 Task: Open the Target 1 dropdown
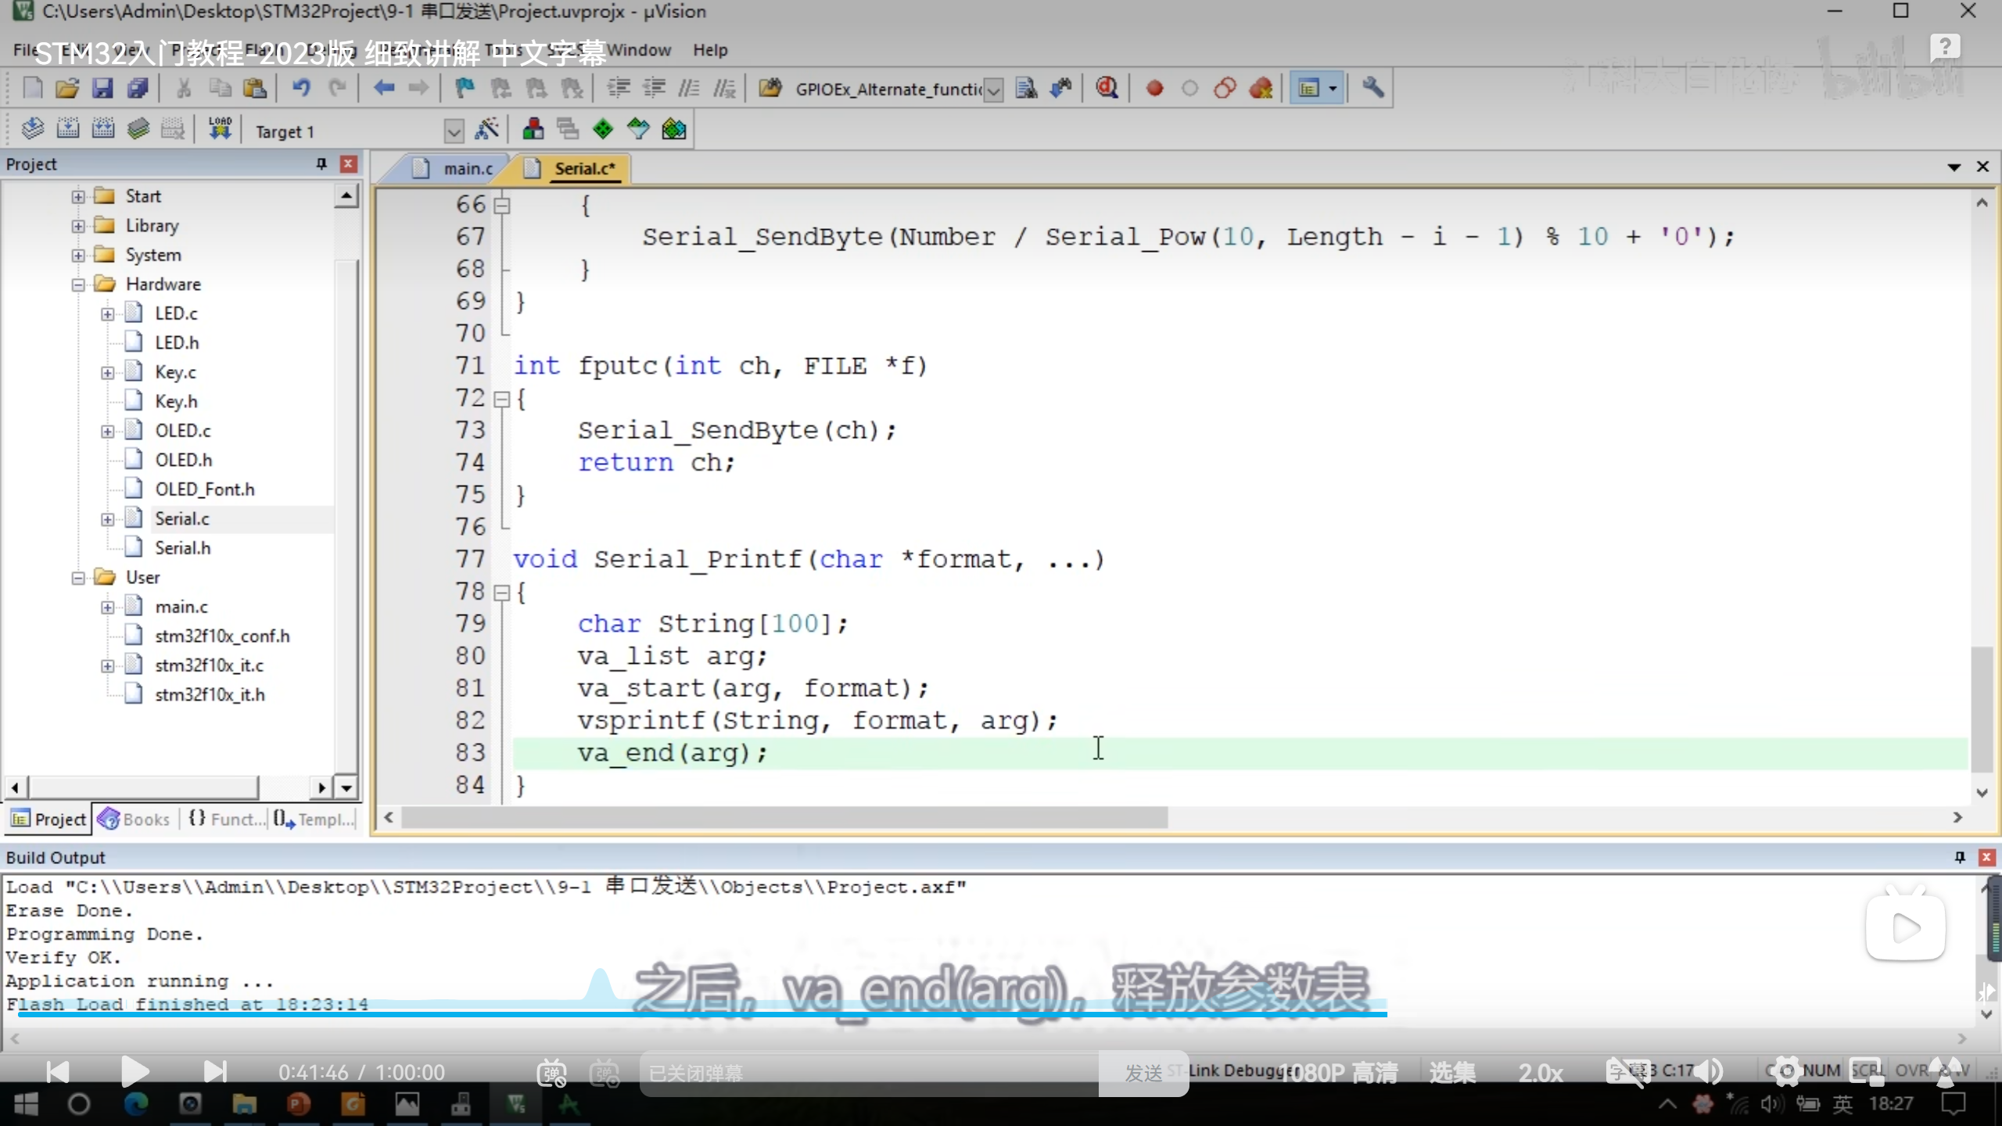(x=453, y=131)
